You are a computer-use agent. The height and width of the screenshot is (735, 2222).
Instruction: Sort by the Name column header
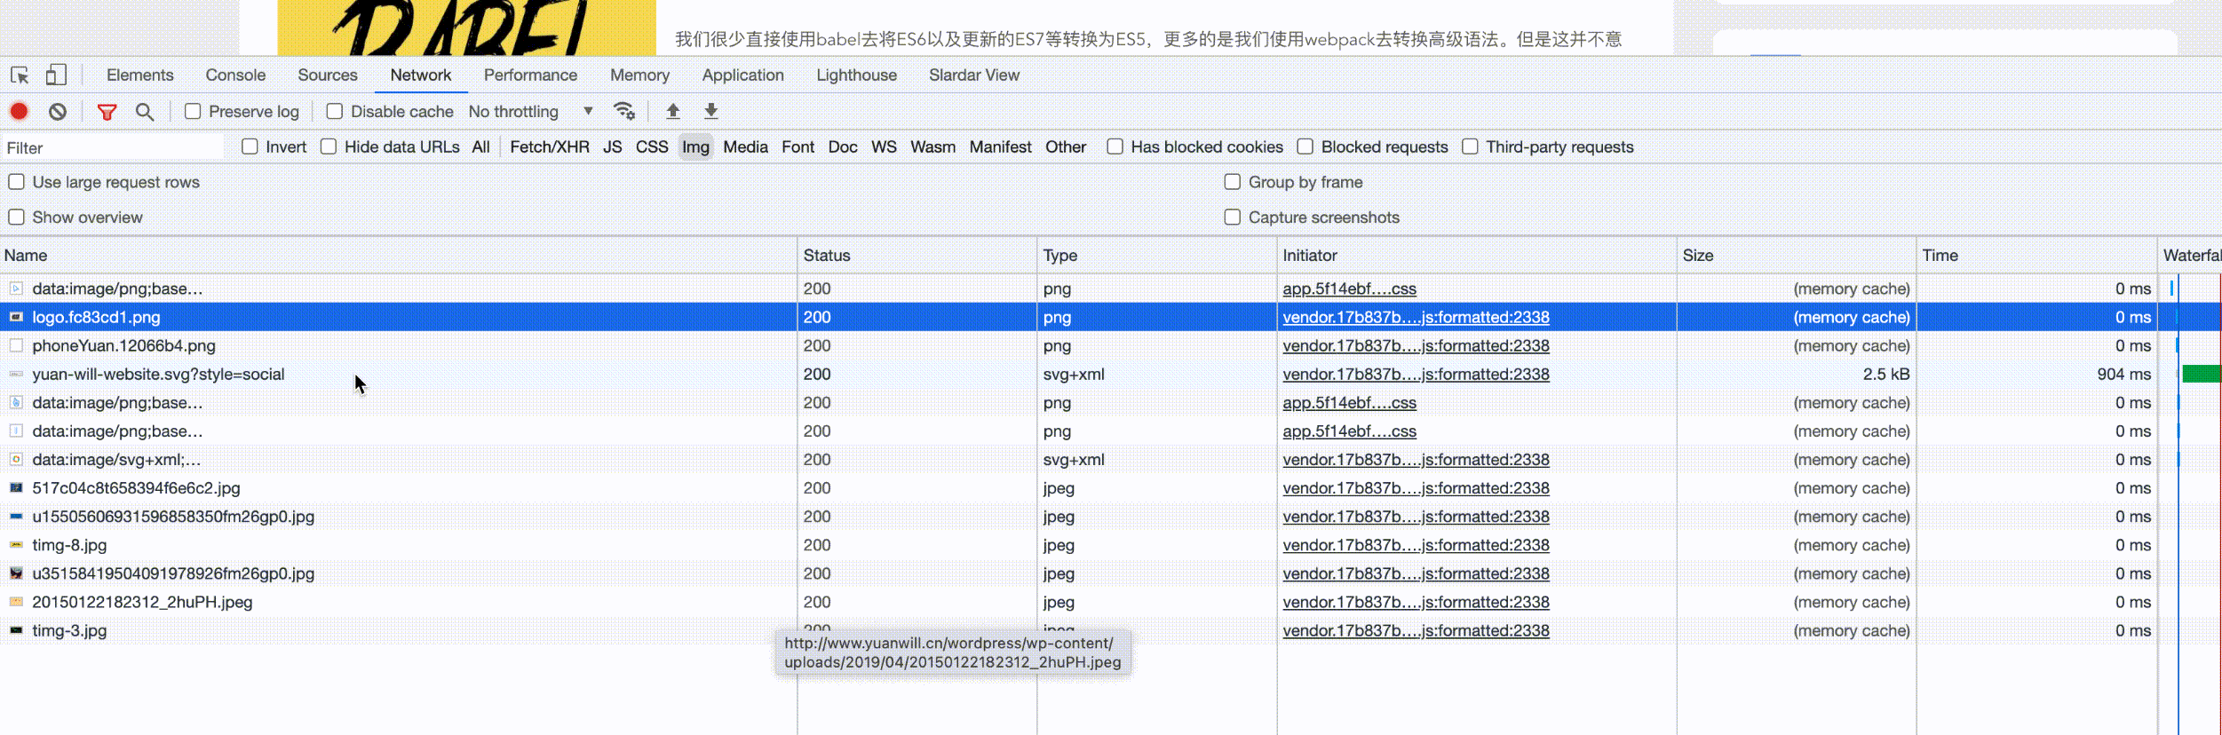[399, 256]
